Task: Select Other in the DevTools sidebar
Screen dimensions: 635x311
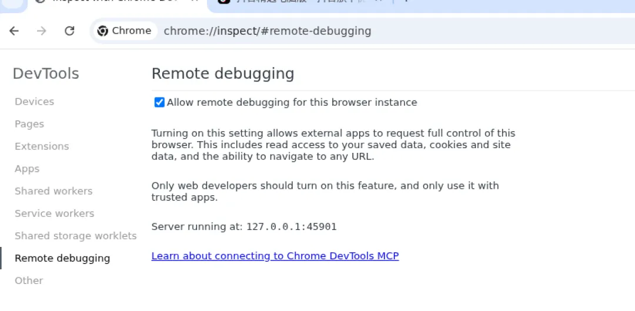Action: 29,280
